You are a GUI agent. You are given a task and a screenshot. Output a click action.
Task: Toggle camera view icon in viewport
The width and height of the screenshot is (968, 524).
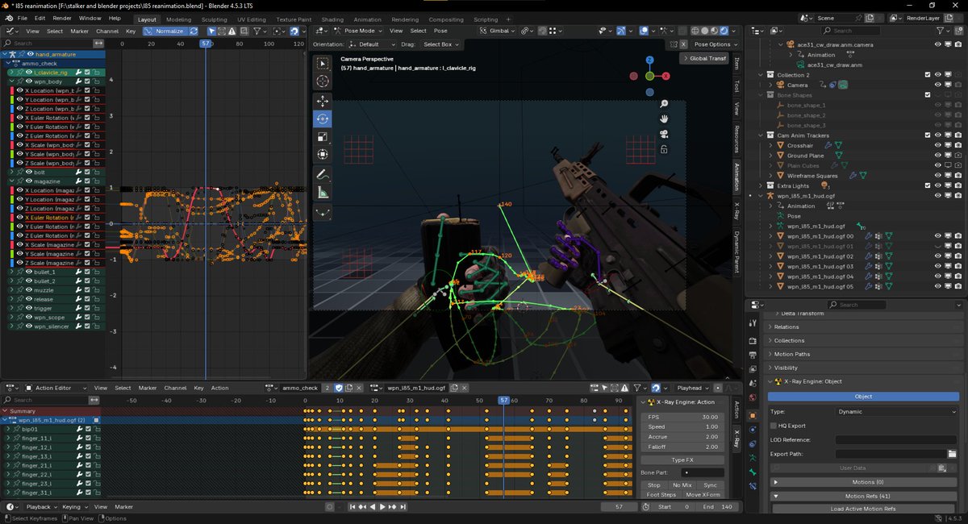(664, 134)
